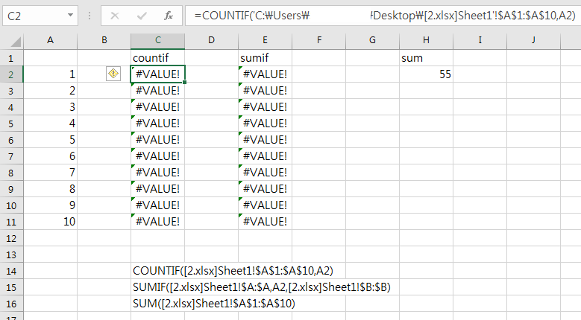Click inside the formula bar COUNTIF formula

(x=385, y=16)
